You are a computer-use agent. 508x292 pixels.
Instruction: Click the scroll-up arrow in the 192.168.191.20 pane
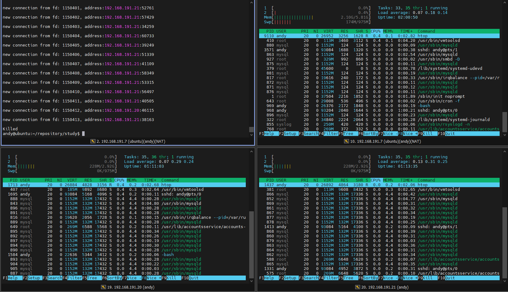click(x=251, y=151)
